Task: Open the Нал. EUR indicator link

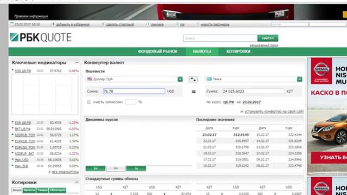Action: pos(22,166)
